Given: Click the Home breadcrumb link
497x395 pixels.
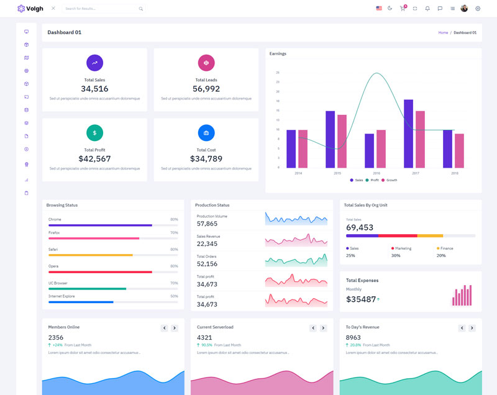Looking at the screenshot, I should point(443,32).
